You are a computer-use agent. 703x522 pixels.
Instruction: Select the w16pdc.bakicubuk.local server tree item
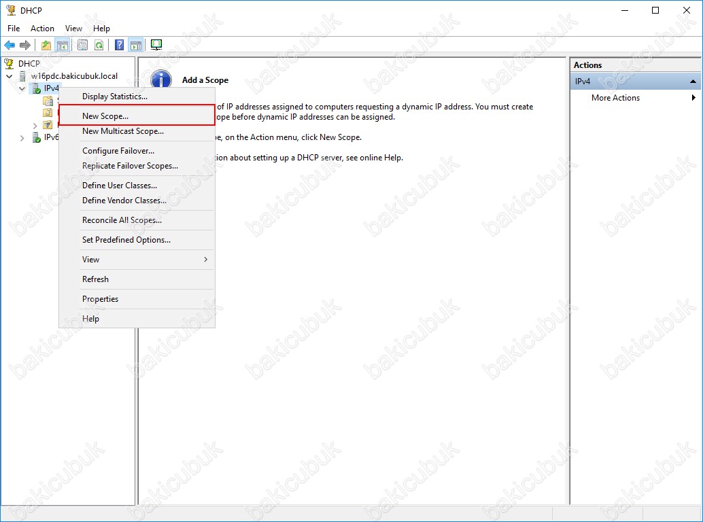click(x=73, y=76)
